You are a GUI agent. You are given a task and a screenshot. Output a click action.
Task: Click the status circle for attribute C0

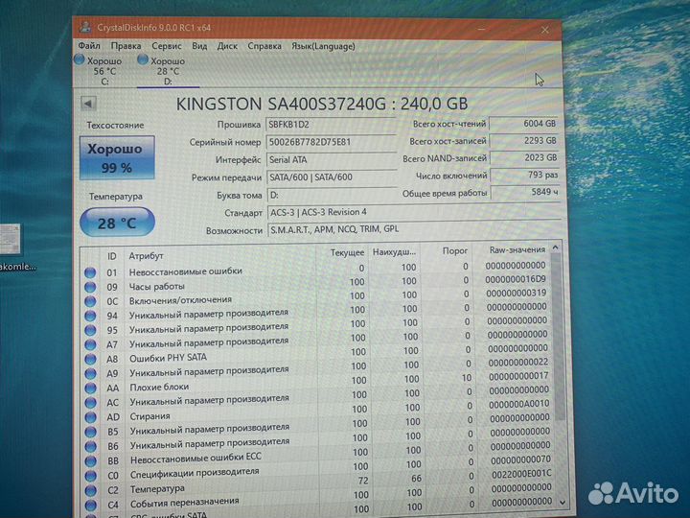(x=91, y=476)
